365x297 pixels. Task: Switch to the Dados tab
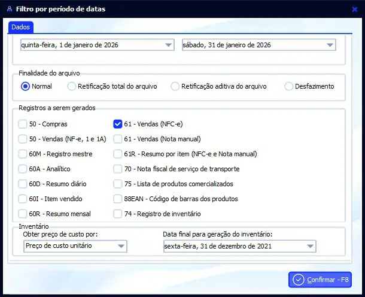point(21,27)
